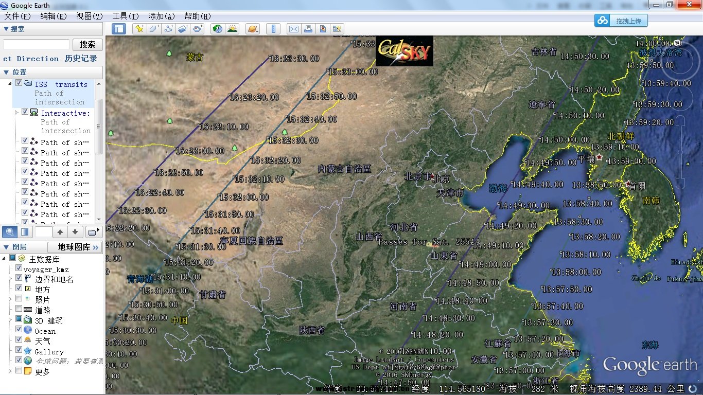Move selected place down with arrow
This screenshot has height=395, width=703.
click(75, 232)
